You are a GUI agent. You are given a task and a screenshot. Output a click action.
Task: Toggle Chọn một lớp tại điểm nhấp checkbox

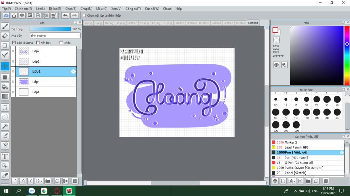tap(84, 16)
